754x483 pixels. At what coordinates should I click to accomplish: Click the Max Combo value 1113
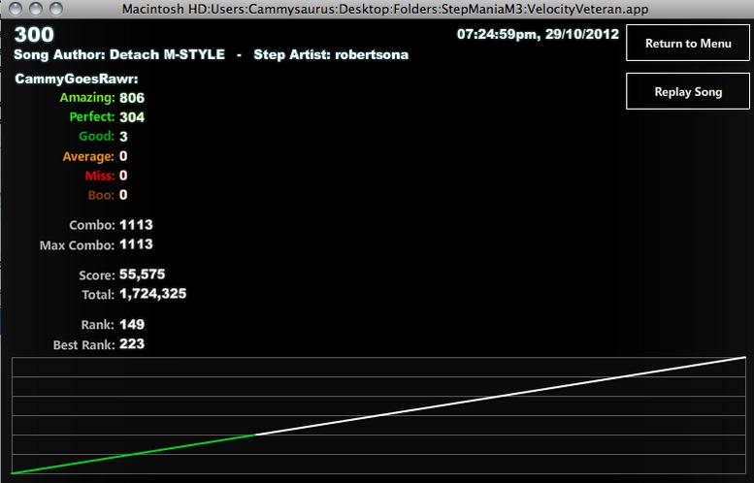pyautogui.click(x=136, y=244)
